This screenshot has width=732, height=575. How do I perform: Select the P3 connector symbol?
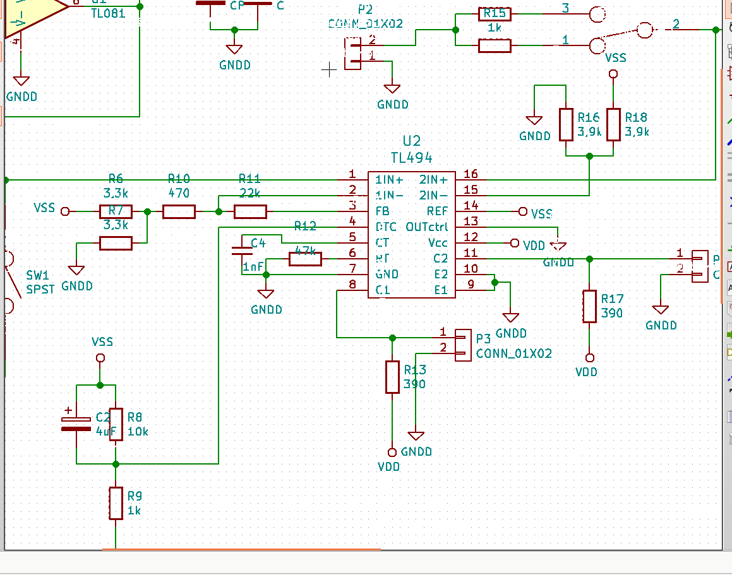463,345
